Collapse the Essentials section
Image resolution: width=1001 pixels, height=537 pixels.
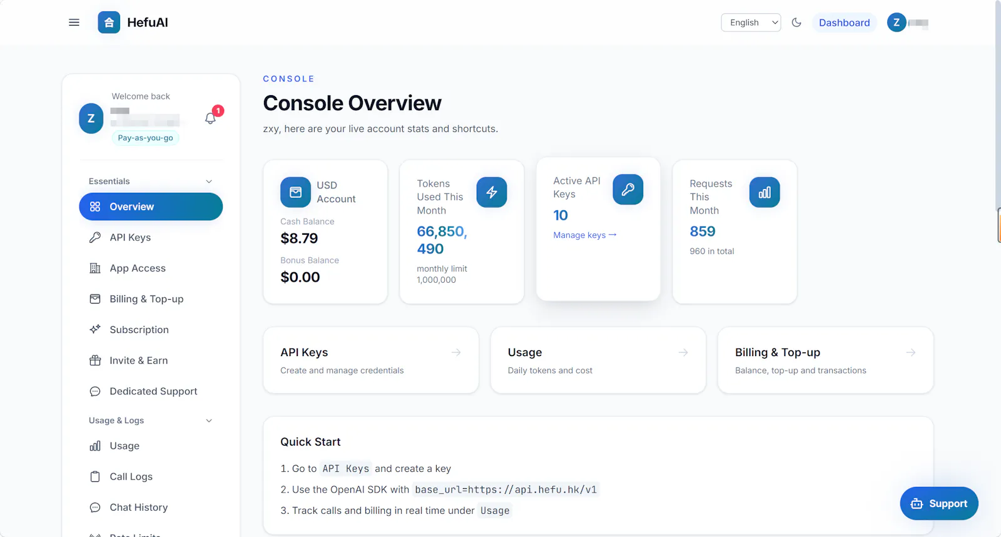(209, 182)
